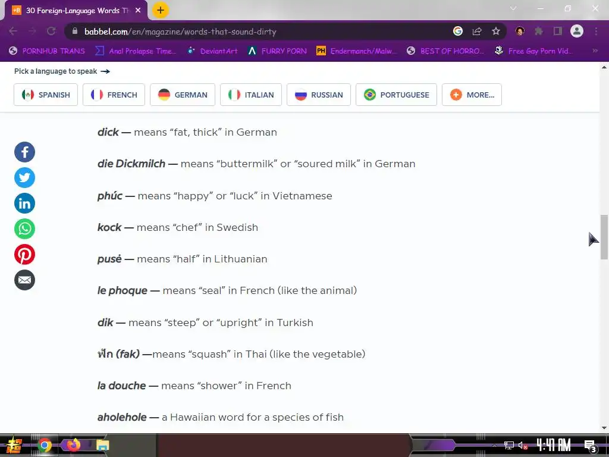Share the article on LinkedIn
Viewport: 609px width, 457px height.
(x=24, y=204)
